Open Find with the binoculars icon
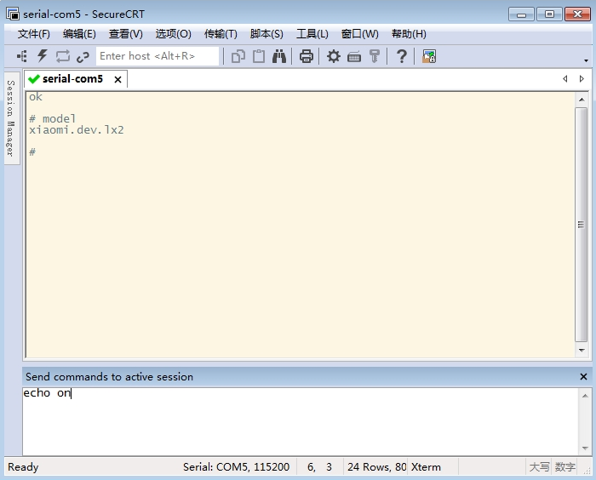 (x=279, y=57)
